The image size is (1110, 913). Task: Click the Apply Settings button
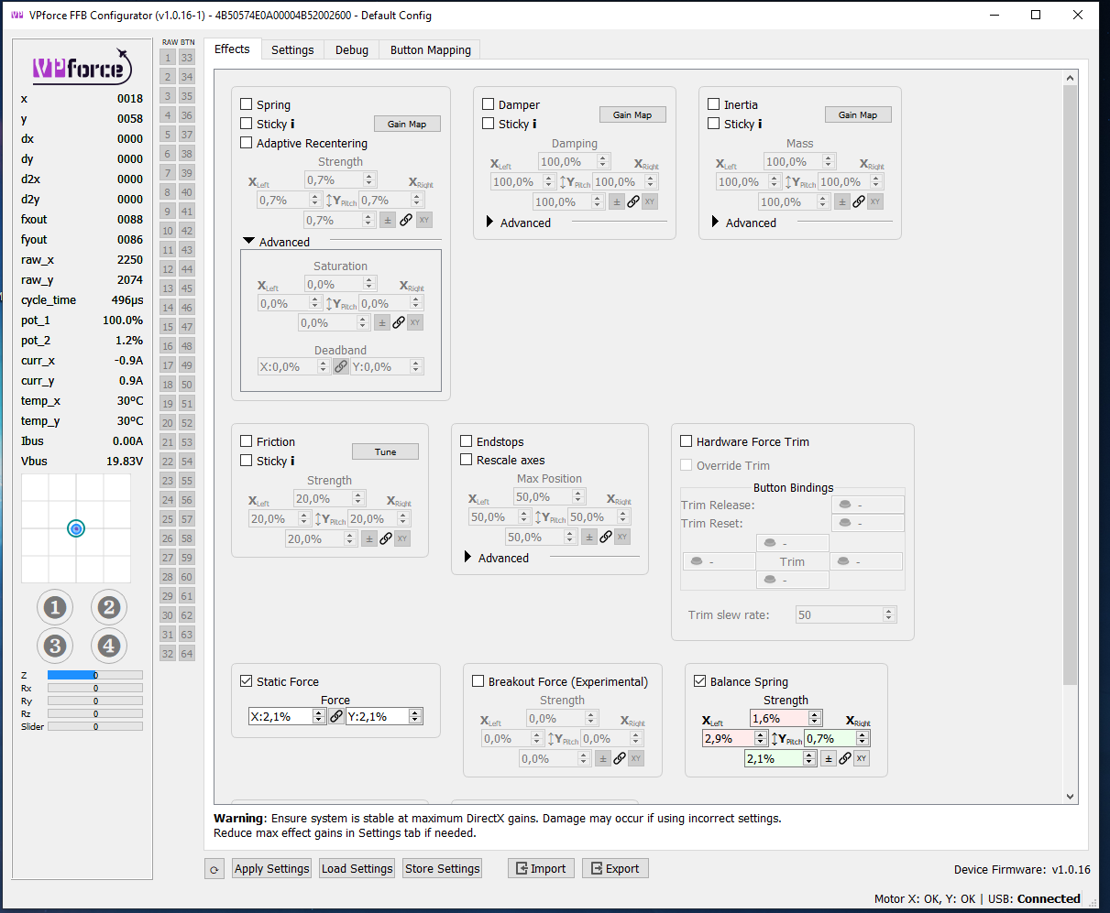tap(272, 869)
